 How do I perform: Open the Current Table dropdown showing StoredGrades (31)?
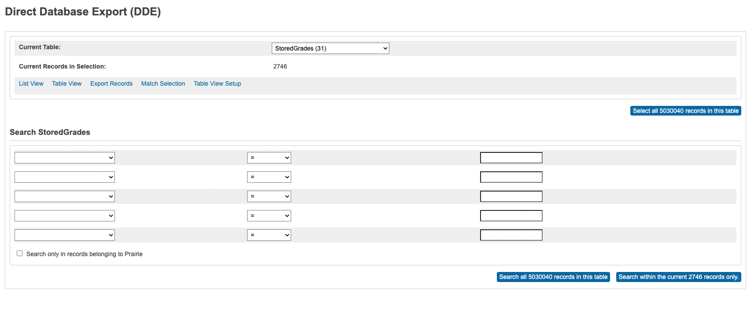tap(330, 48)
